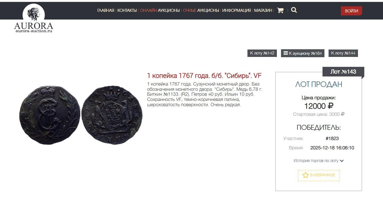Image resolution: width=383 pixels, height=203 pixels.
Task: Open МАГАЗИН menu item
Action: coord(263,10)
